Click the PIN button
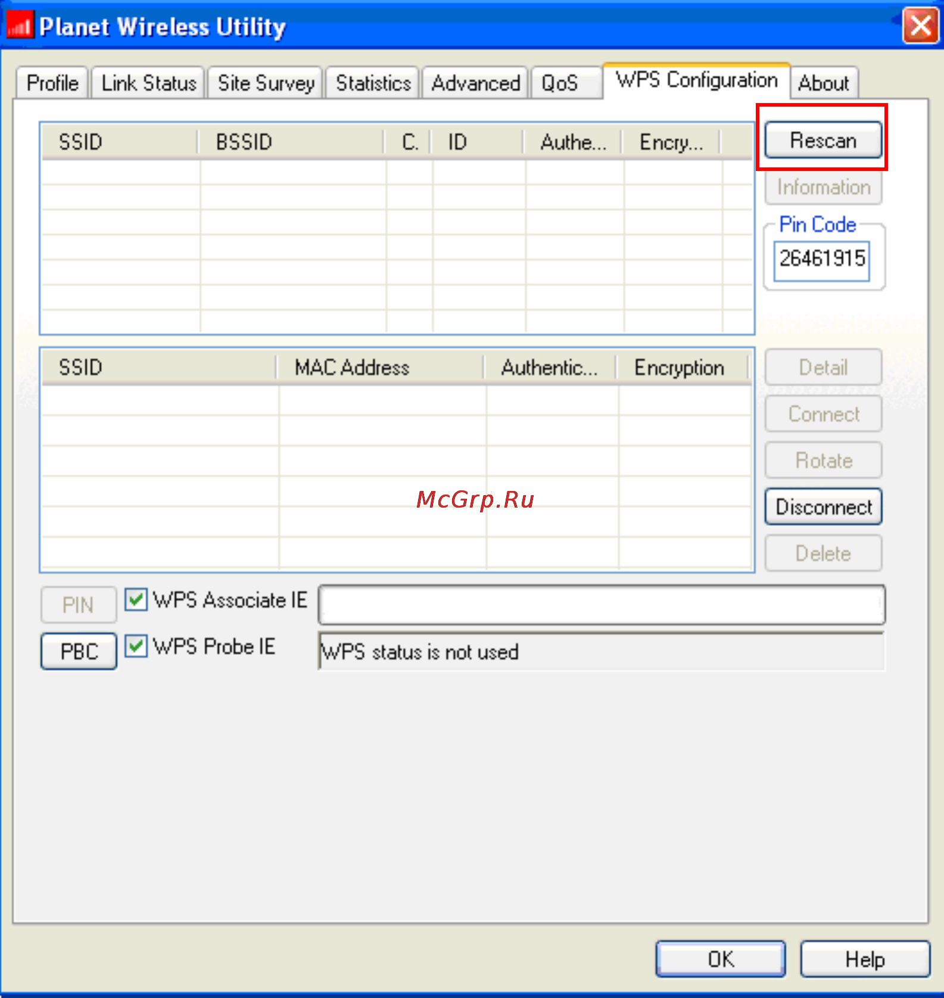 tap(79, 605)
